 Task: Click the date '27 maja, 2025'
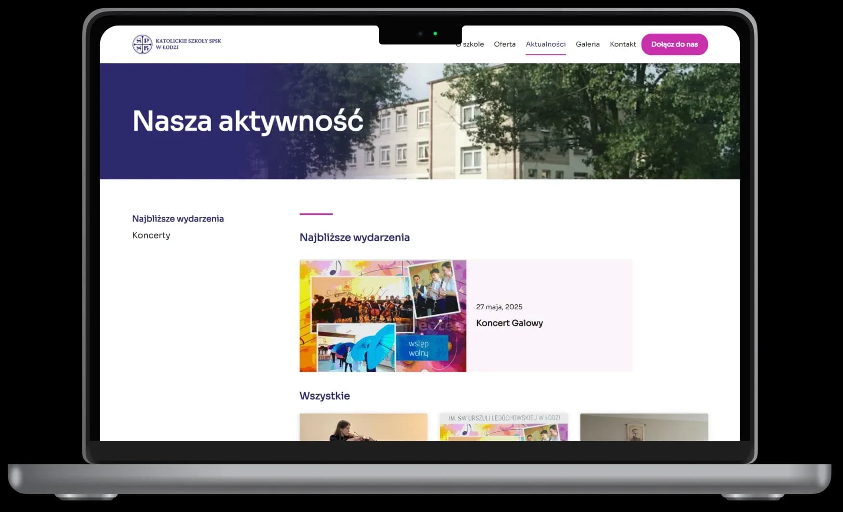[x=499, y=307]
